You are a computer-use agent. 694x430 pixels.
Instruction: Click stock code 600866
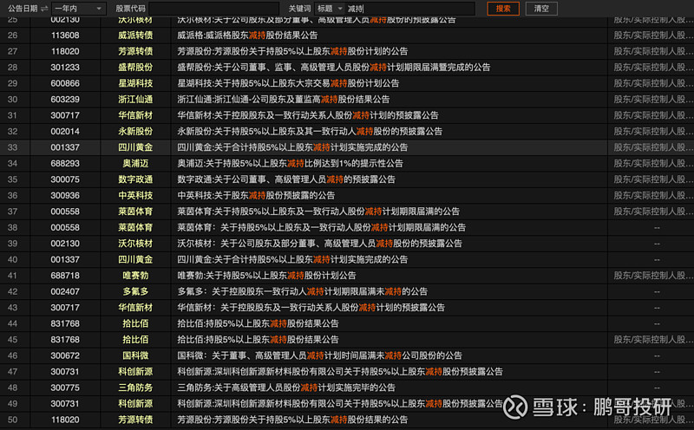[x=65, y=83]
